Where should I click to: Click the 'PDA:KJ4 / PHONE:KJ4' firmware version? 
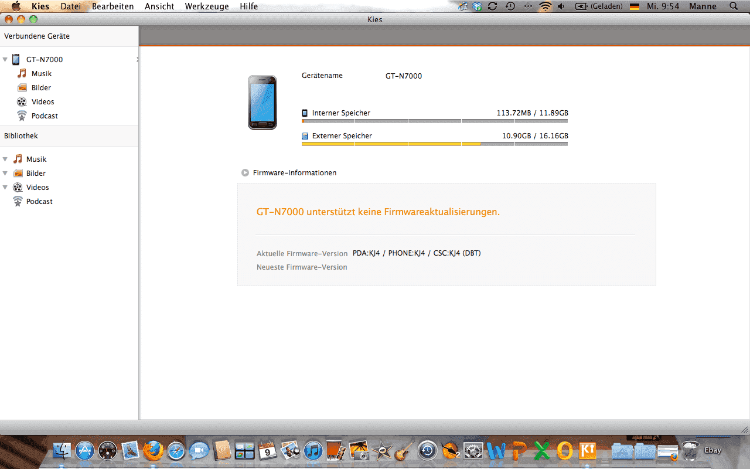417,253
